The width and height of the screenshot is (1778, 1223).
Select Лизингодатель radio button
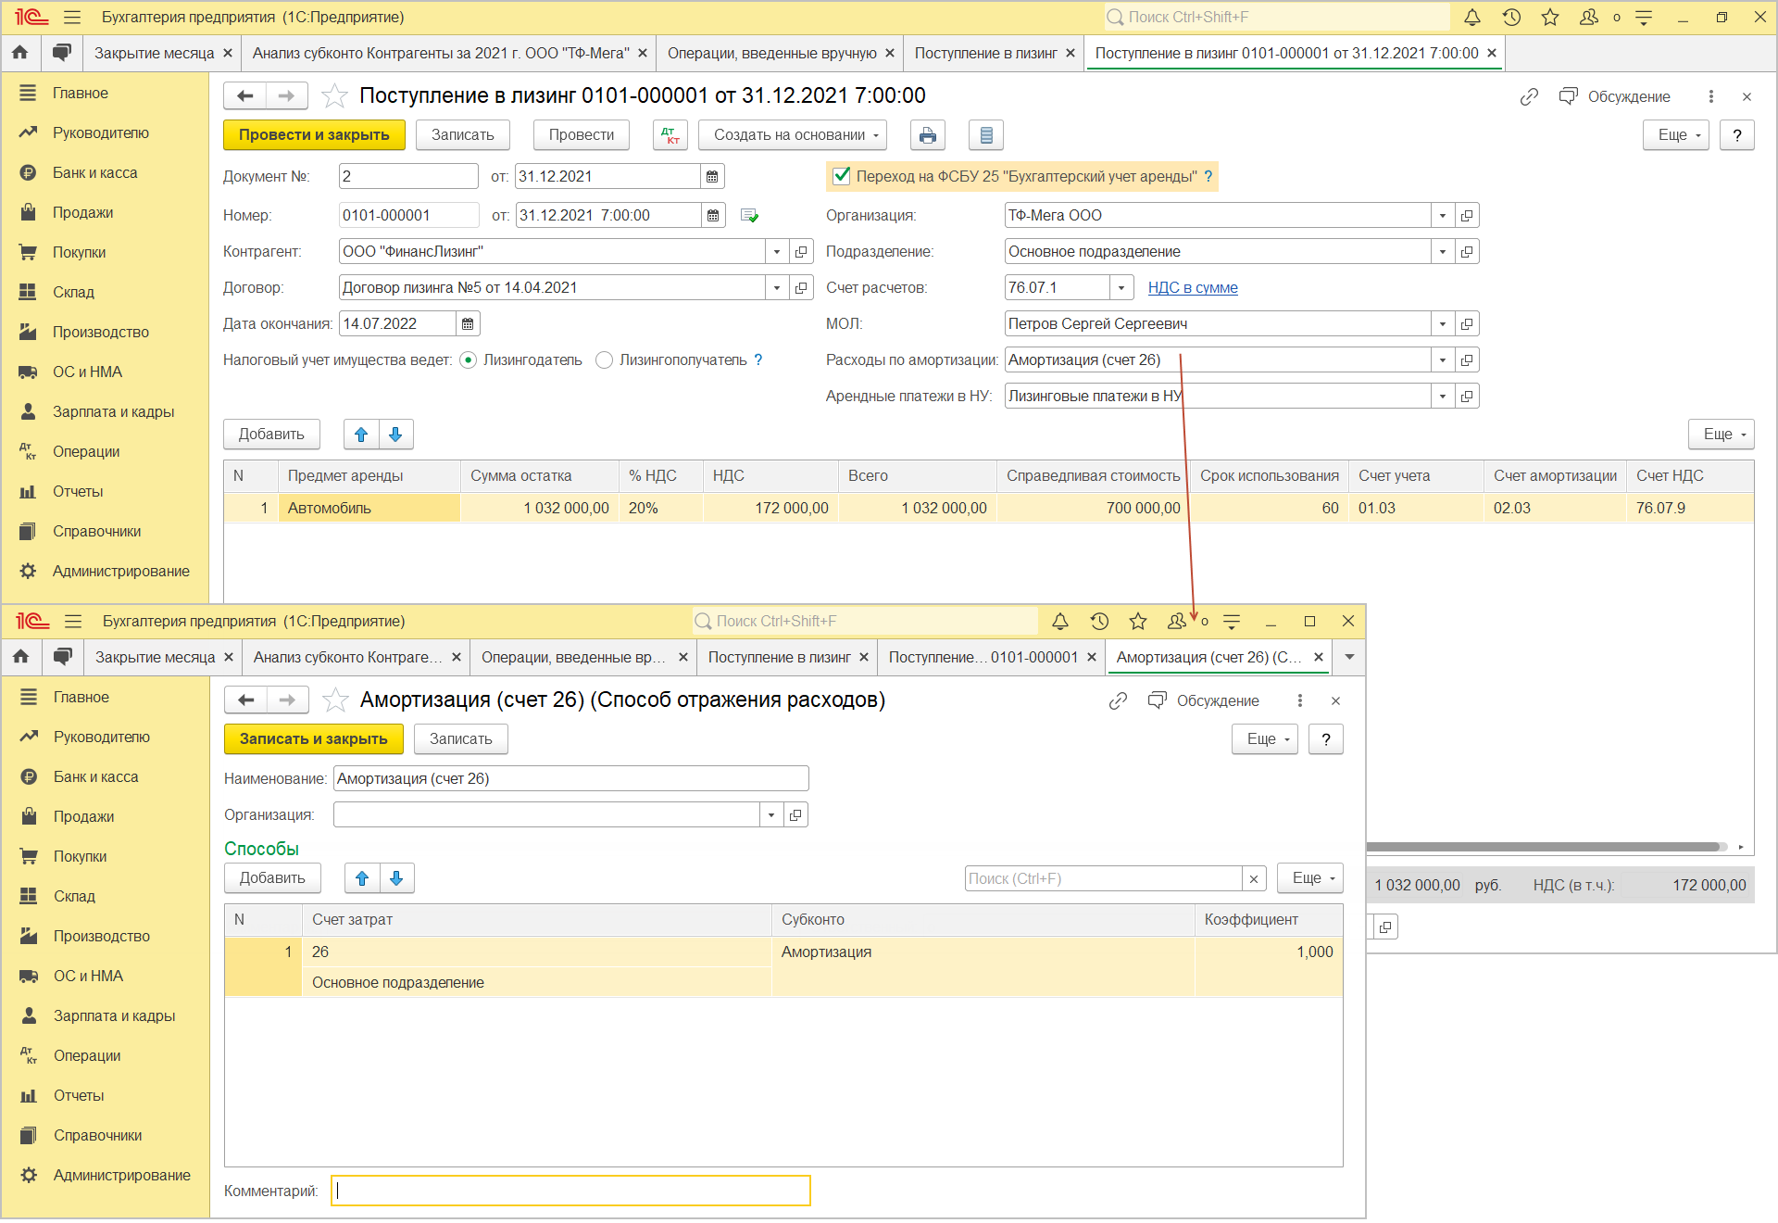click(469, 360)
